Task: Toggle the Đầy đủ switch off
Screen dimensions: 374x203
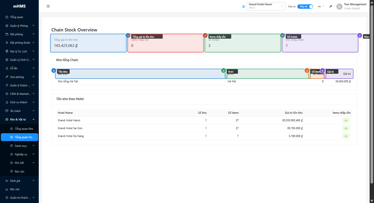Action: (x=305, y=6)
